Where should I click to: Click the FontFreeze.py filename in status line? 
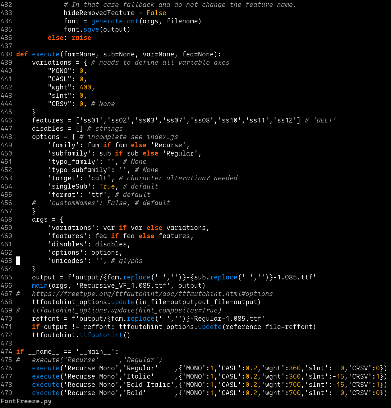point(26,401)
